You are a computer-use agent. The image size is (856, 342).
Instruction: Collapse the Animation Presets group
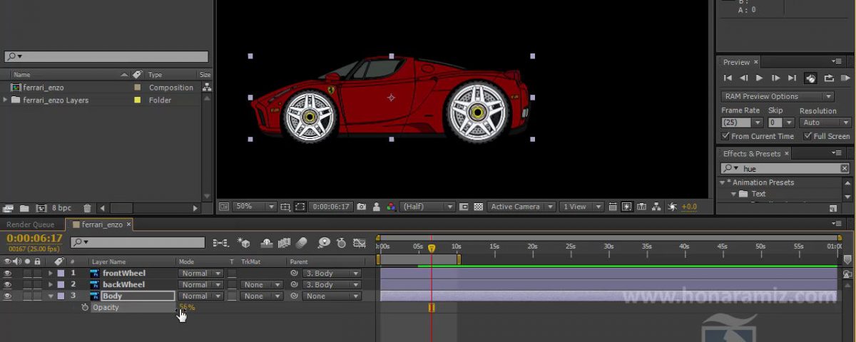[723, 182]
